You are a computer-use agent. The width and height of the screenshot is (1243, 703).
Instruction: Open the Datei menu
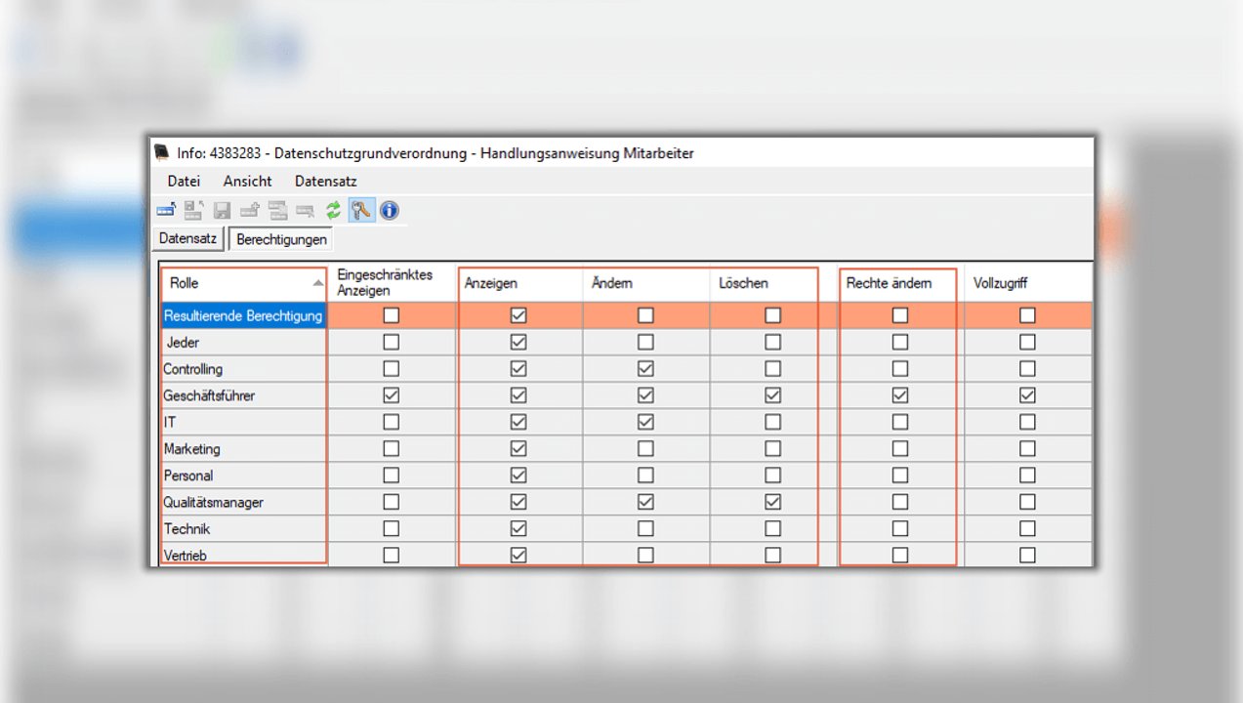(184, 181)
